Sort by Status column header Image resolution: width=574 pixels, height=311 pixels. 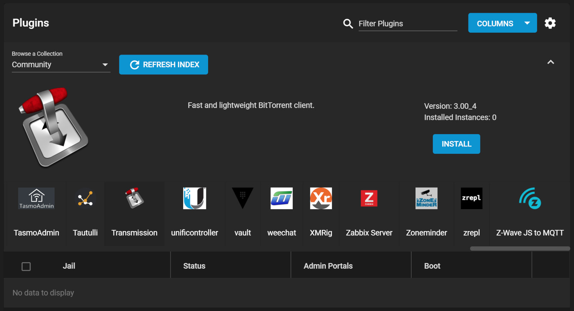(194, 266)
